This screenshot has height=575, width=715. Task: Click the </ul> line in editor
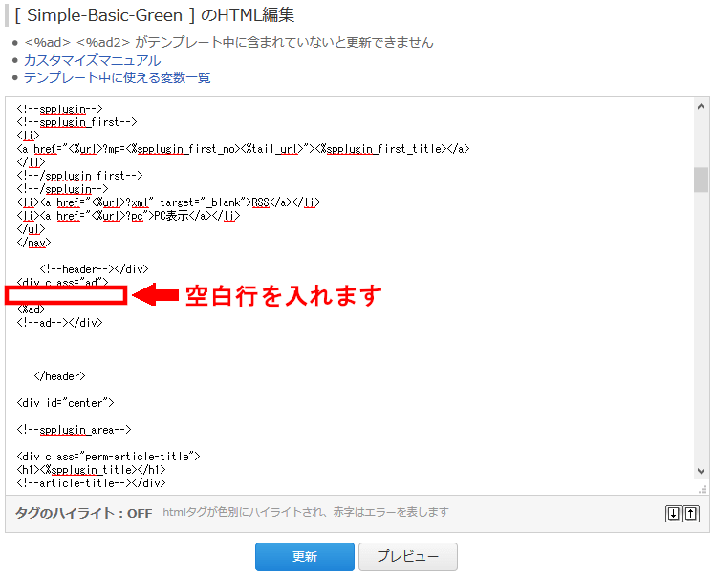[x=31, y=228]
